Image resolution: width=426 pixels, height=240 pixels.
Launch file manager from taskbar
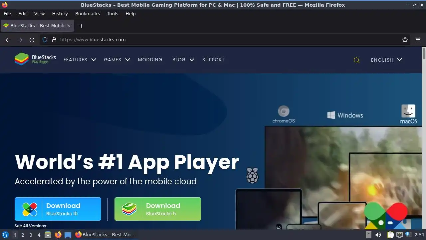pyautogui.click(x=48, y=235)
